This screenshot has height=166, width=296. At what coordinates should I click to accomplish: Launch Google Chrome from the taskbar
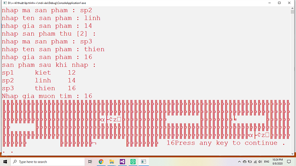101,162
